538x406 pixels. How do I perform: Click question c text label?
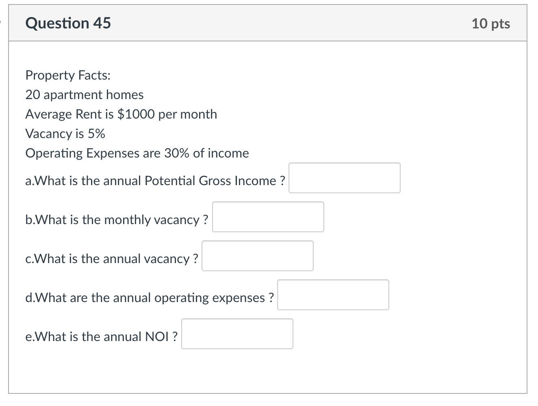(x=111, y=259)
